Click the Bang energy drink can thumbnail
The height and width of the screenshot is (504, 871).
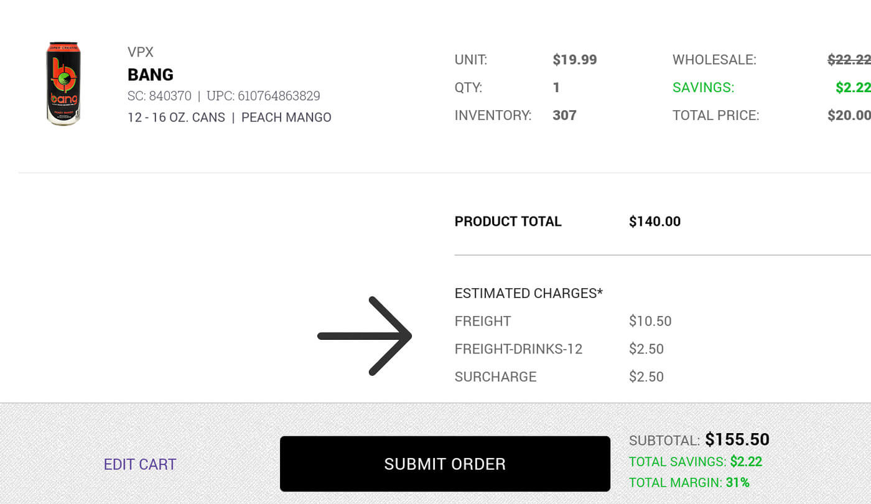pos(62,83)
